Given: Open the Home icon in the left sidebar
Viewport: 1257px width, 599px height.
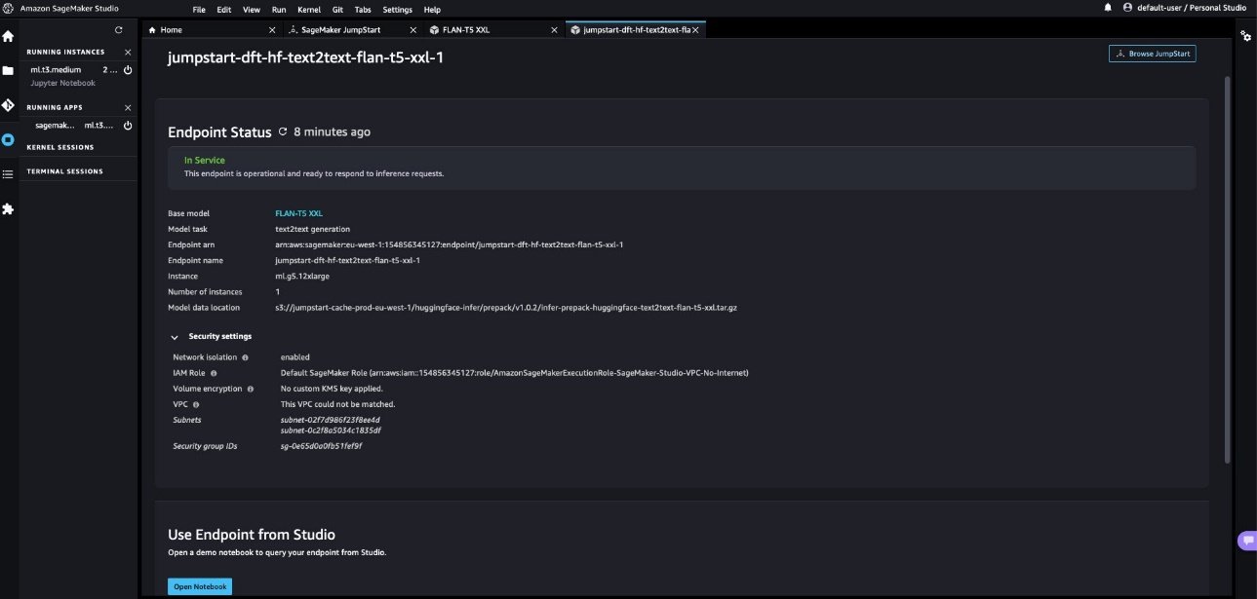Looking at the screenshot, I should click(x=8, y=37).
